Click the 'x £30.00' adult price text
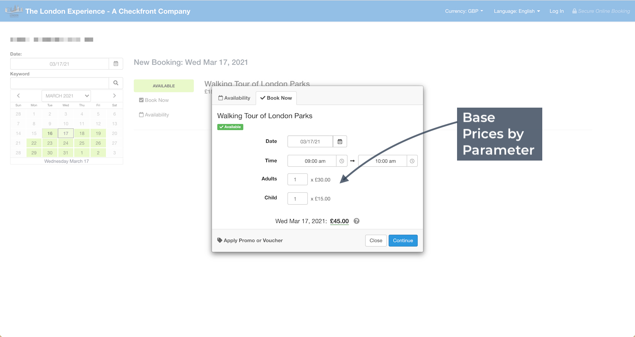 point(321,180)
